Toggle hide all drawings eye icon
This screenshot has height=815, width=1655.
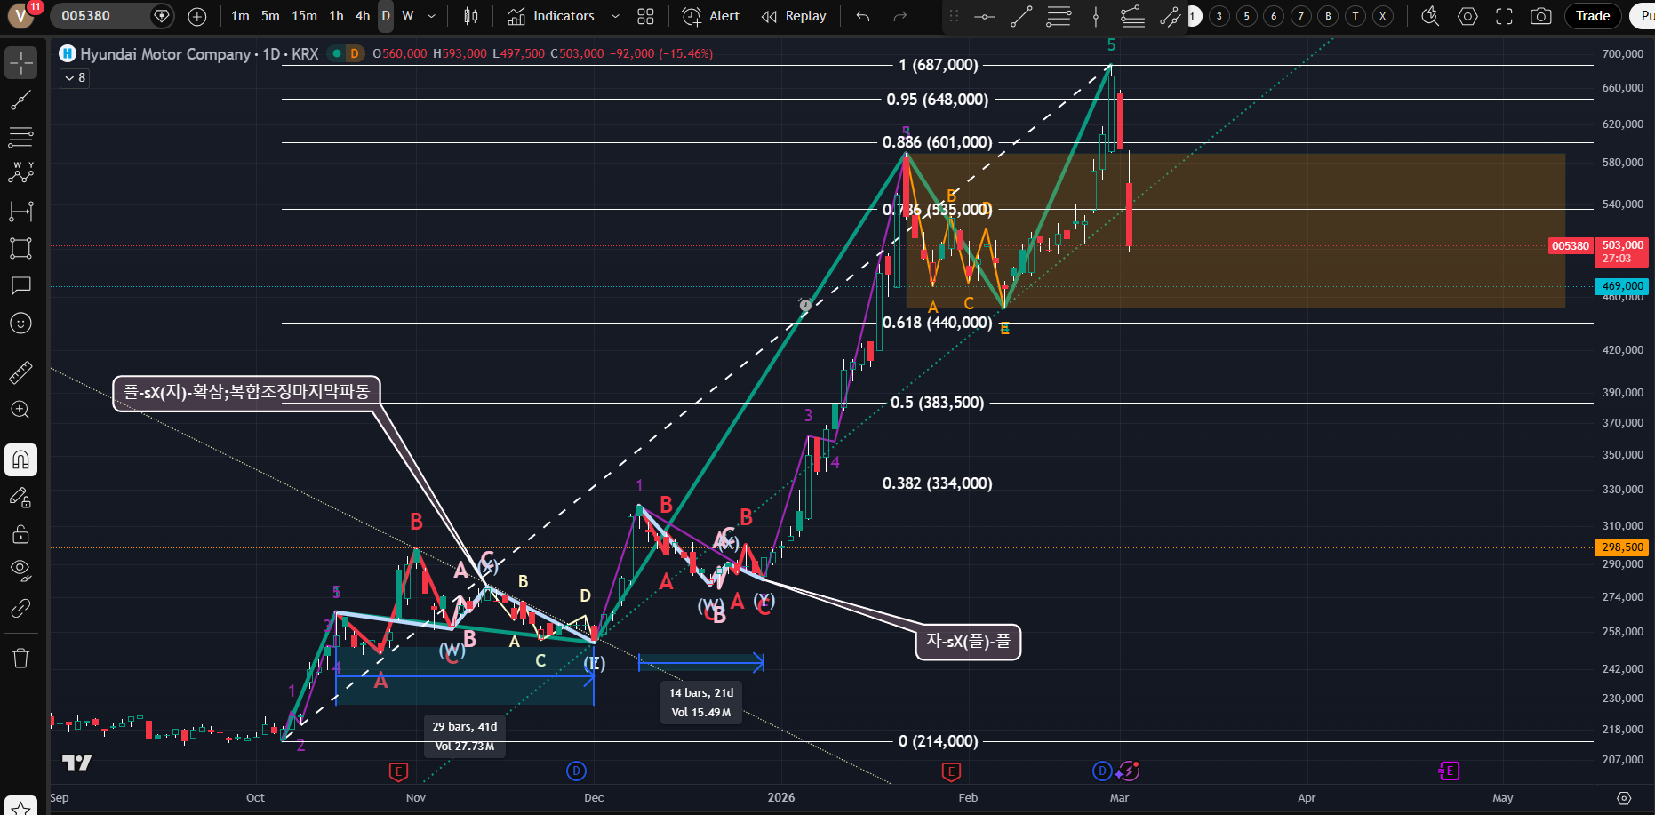20,569
